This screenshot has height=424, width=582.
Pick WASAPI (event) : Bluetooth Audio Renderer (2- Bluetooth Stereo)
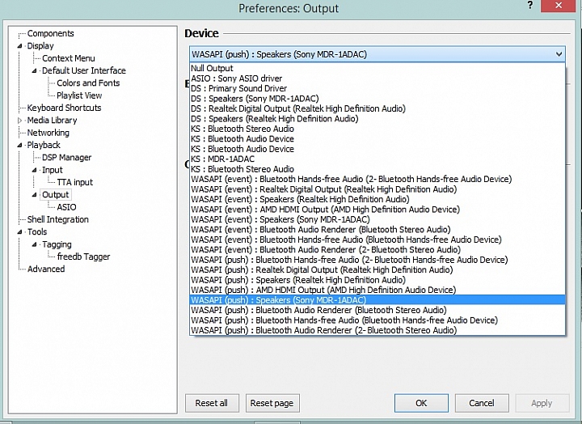coord(377,250)
